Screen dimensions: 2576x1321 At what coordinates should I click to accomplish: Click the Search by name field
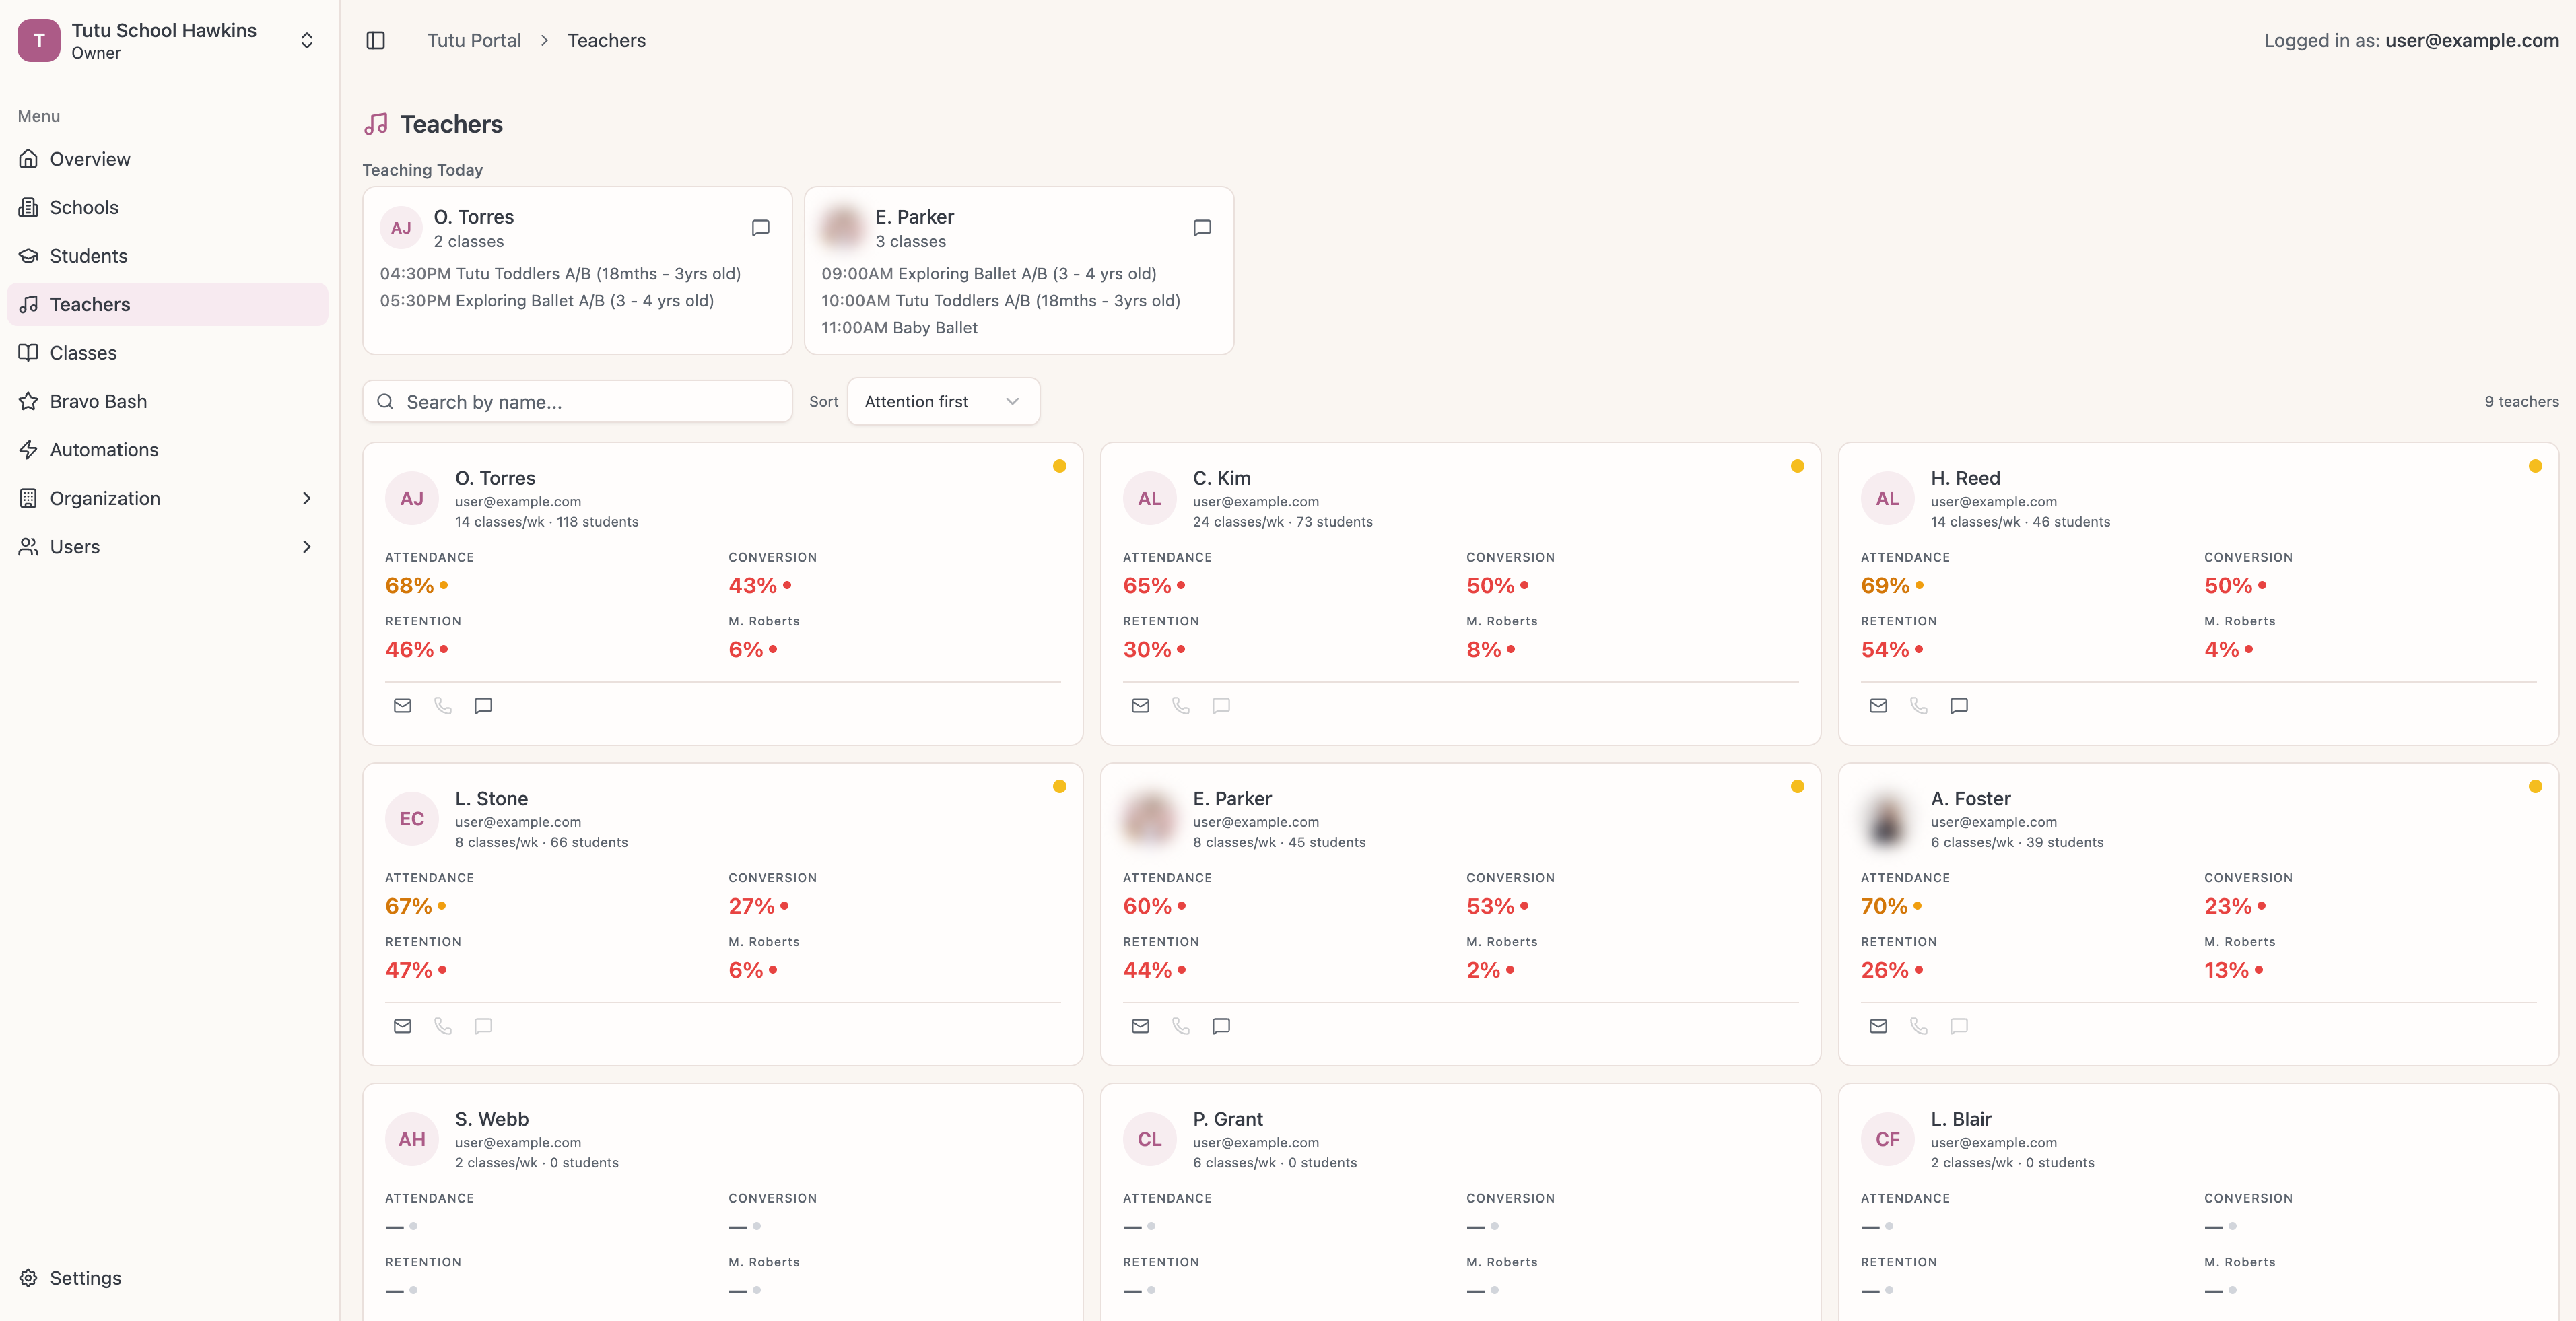pyautogui.click(x=590, y=402)
